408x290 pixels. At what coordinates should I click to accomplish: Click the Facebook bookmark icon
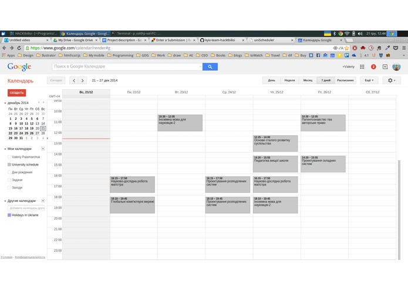(318, 55)
